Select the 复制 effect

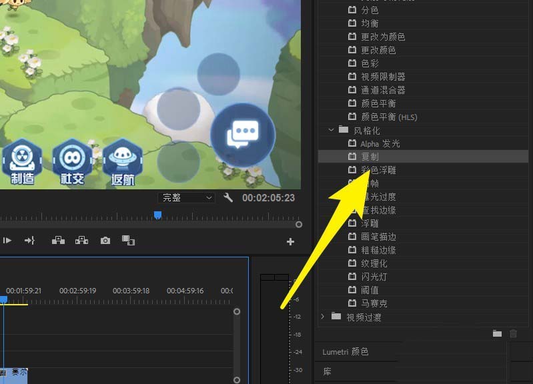pyautogui.click(x=370, y=157)
